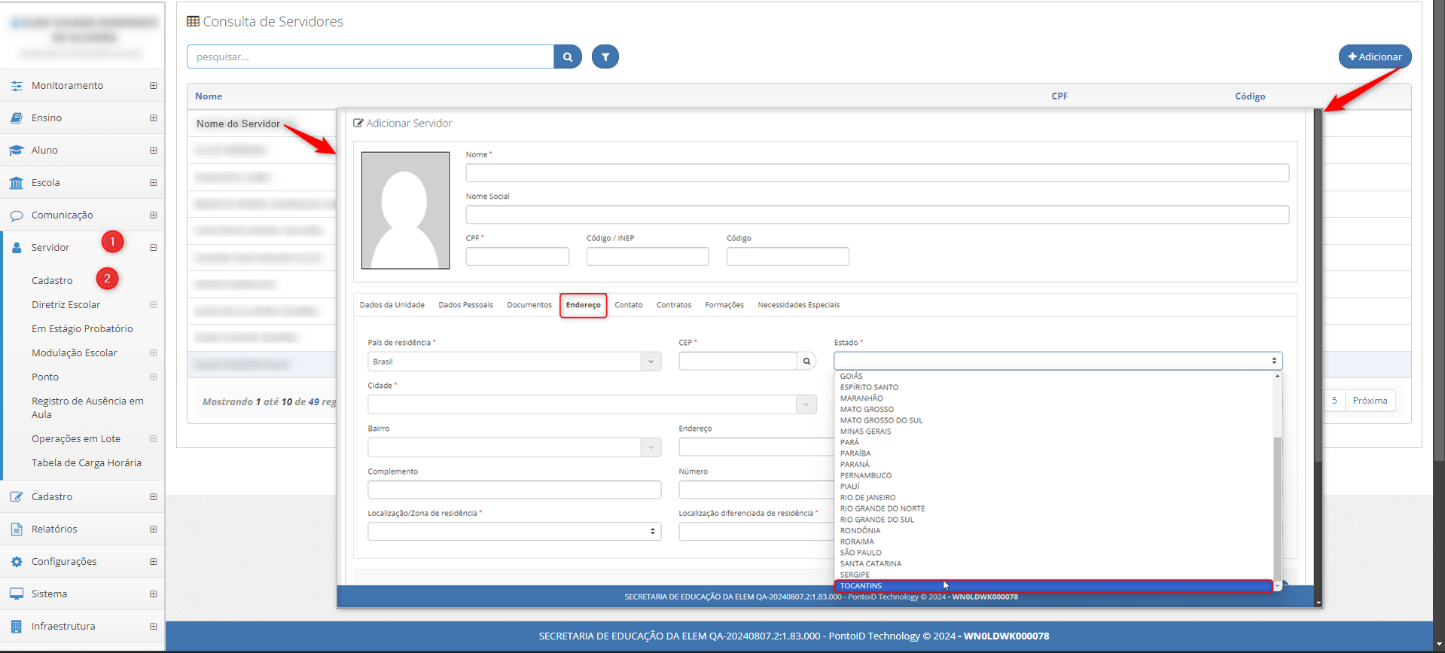Expand the Monitoramento menu
The width and height of the screenshot is (1445, 653).
click(x=153, y=86)
